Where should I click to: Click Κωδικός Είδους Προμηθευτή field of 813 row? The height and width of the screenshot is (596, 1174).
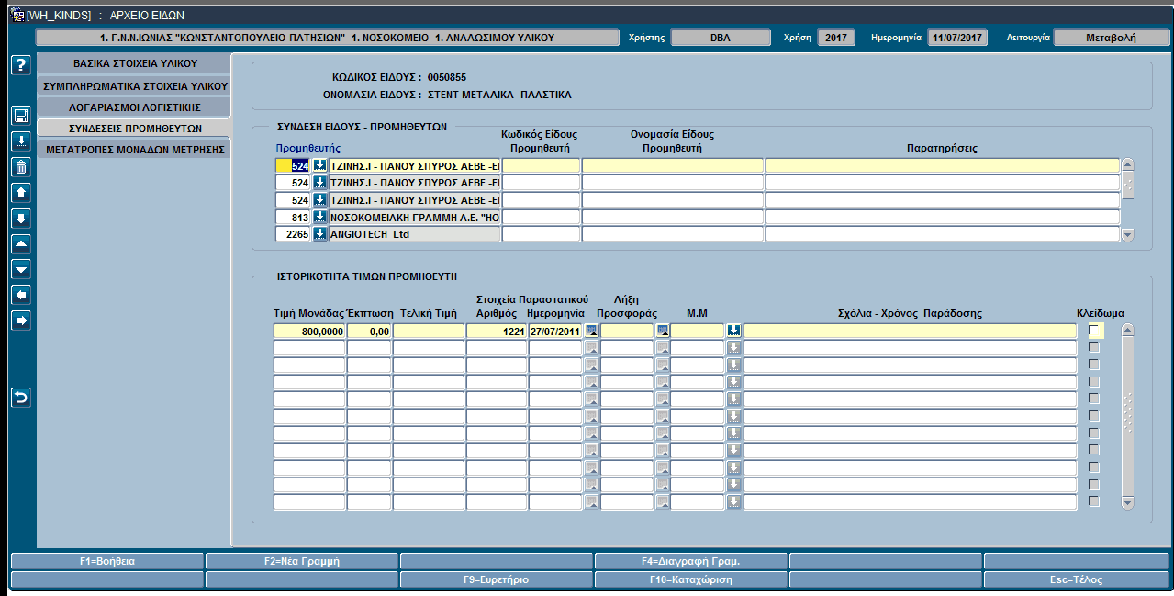point(541,217)
